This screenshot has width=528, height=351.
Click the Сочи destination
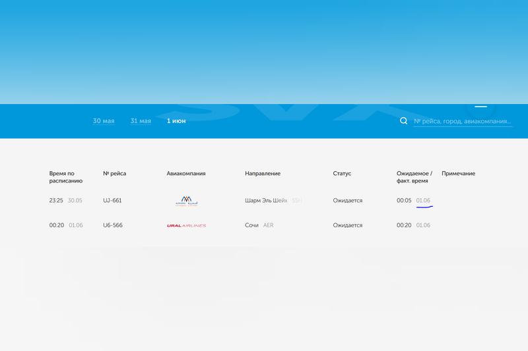(252, 225)
